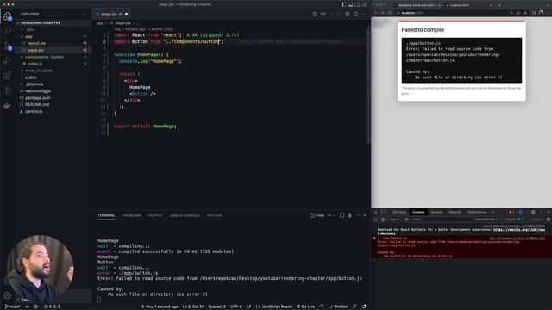This screenshot has height=310, width=552.
Task: Click the open changes icon in the editor toolbar
Action: pos(315,14)
